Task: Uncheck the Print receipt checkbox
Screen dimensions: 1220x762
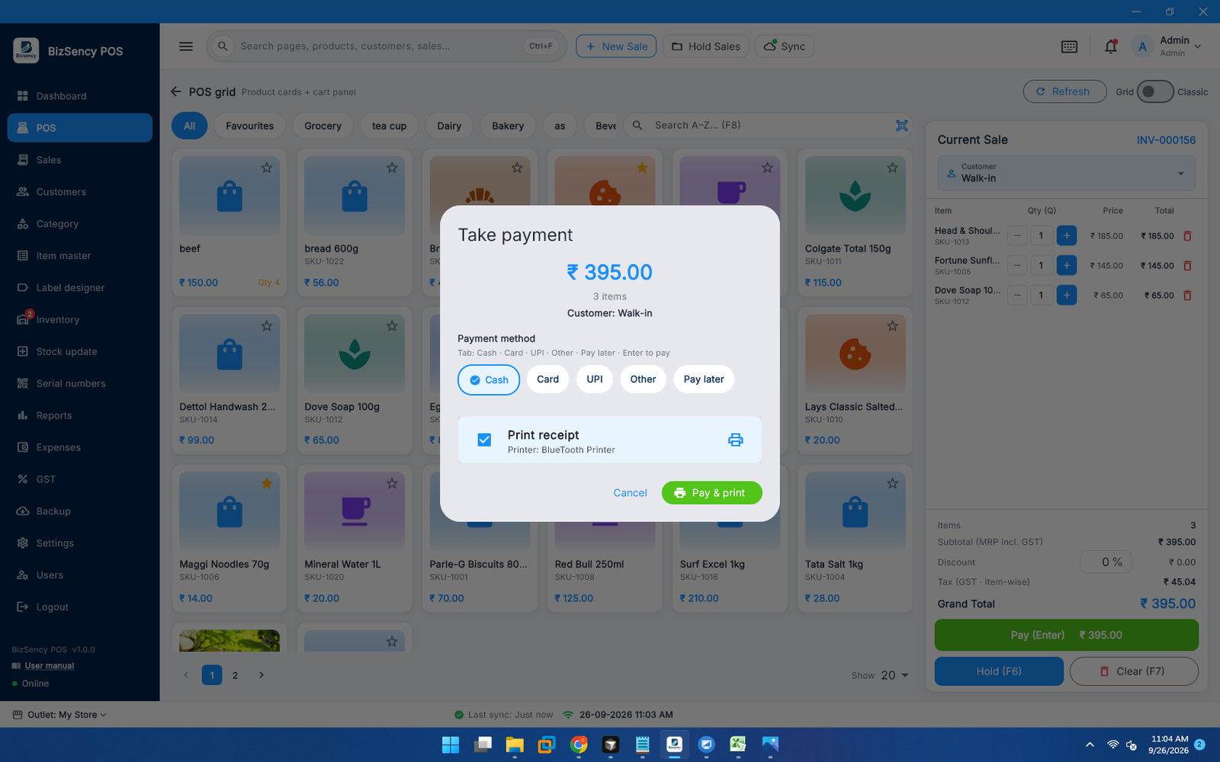Action: 484,440
